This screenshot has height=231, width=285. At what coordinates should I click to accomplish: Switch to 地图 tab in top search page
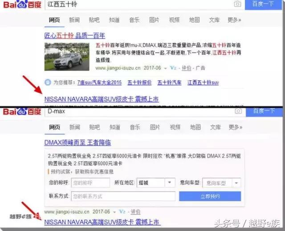pyautogui.click(x=194, y=20)
